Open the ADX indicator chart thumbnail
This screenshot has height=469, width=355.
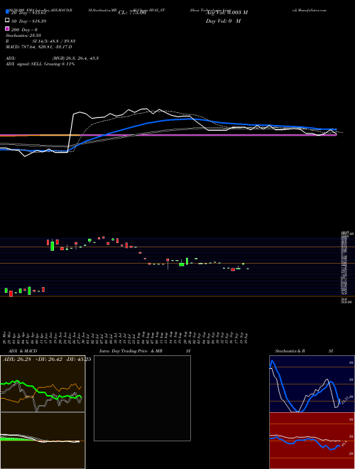point(43,384)
